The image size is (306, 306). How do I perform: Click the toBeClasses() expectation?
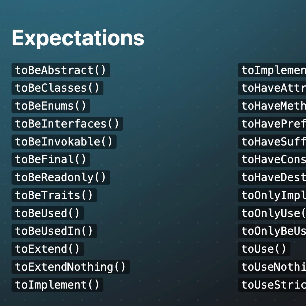57,88
